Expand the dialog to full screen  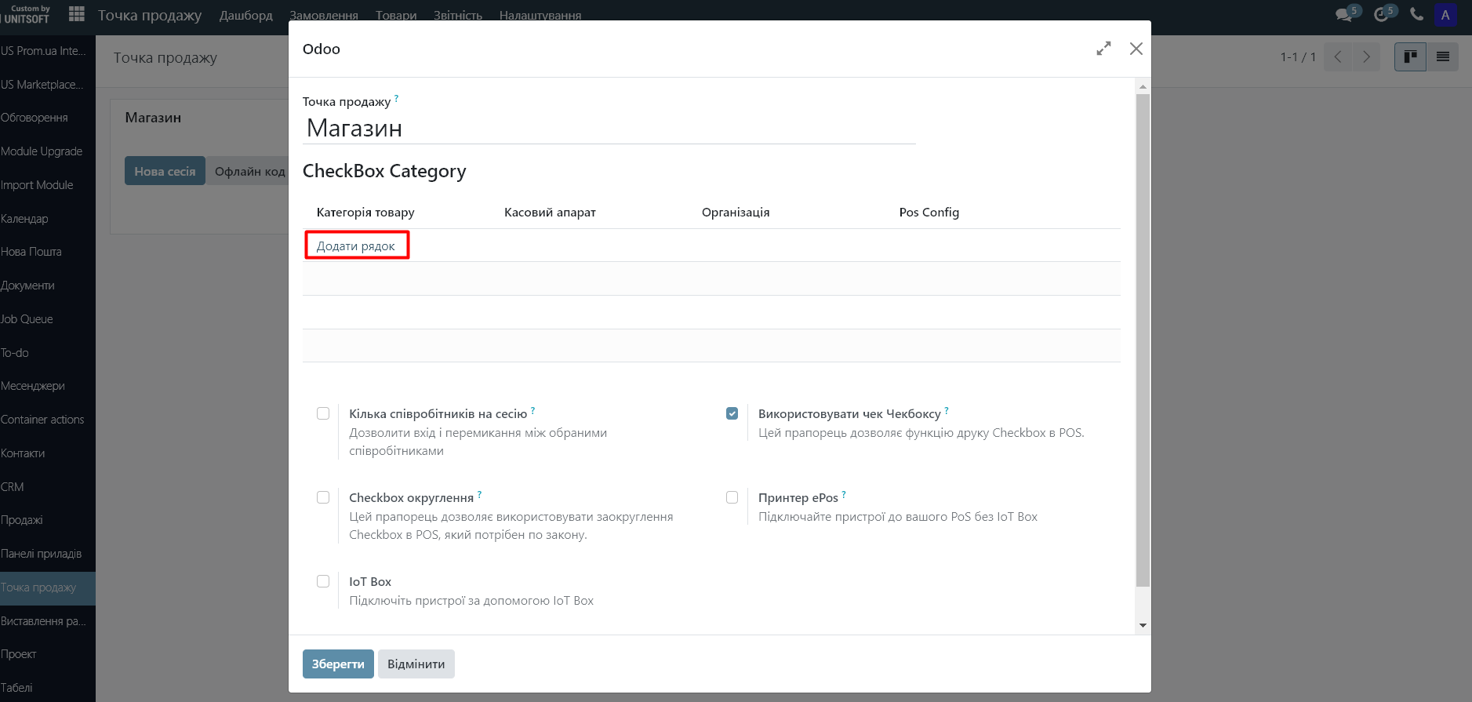[x=1103, y=49]
